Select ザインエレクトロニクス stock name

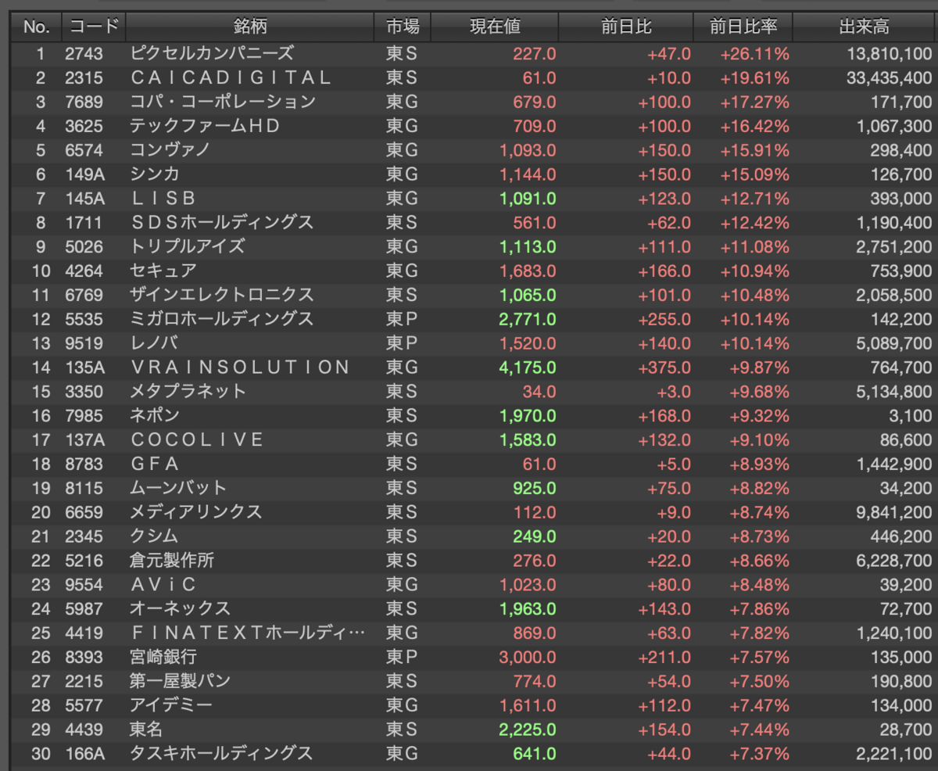coord(222,295)
